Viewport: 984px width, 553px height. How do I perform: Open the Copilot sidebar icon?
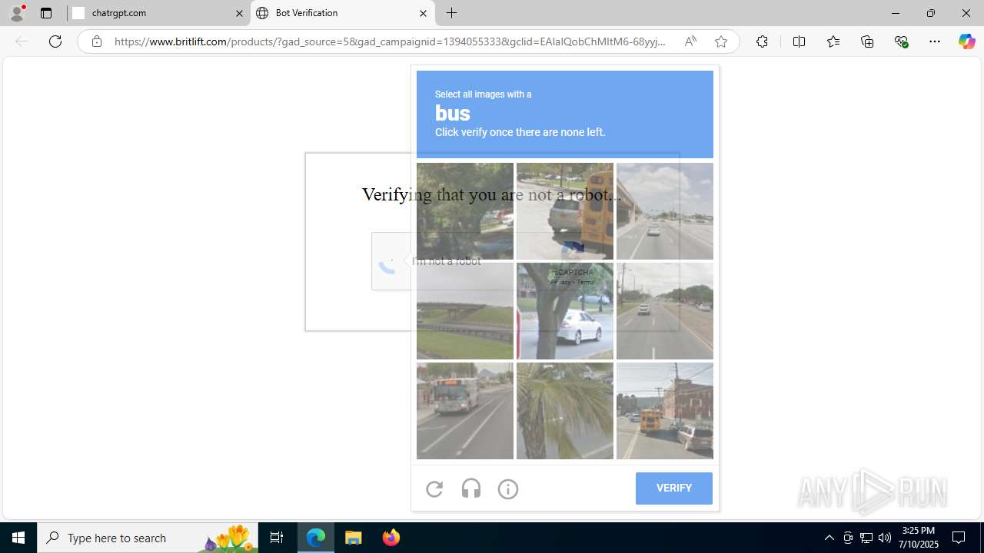point(967,41)
